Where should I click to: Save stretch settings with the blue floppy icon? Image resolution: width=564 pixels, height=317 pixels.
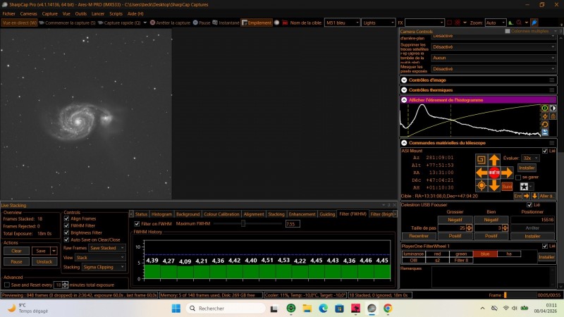(545, 132)
